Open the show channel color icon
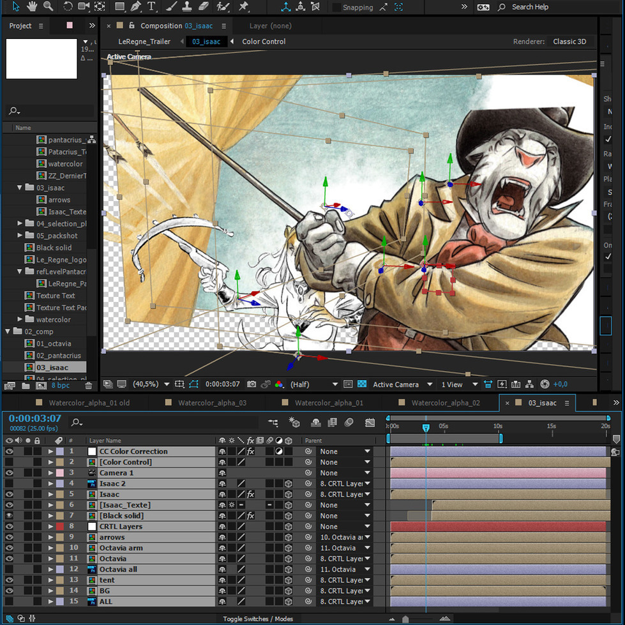The width and height of the screenshot is (625, 625). coord(279,384)
